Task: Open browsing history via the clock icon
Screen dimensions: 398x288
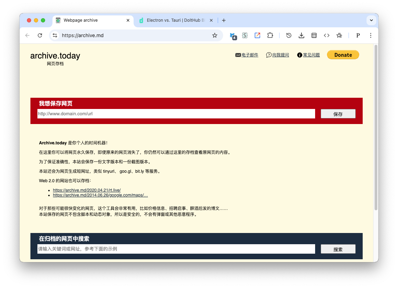Action: pyautogui.click(x=289, y=35)
